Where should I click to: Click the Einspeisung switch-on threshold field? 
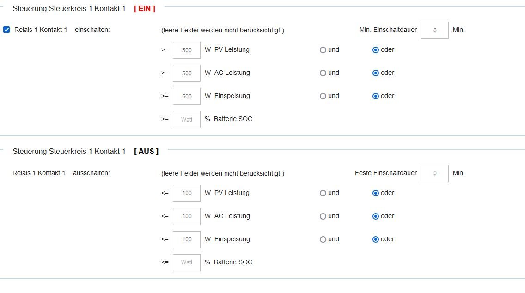pos(187,97)
